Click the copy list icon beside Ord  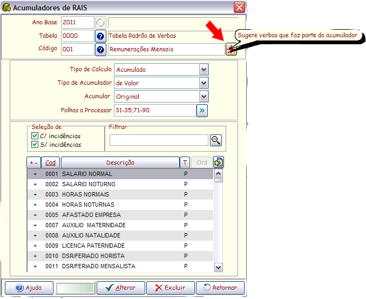pos(219,162)
